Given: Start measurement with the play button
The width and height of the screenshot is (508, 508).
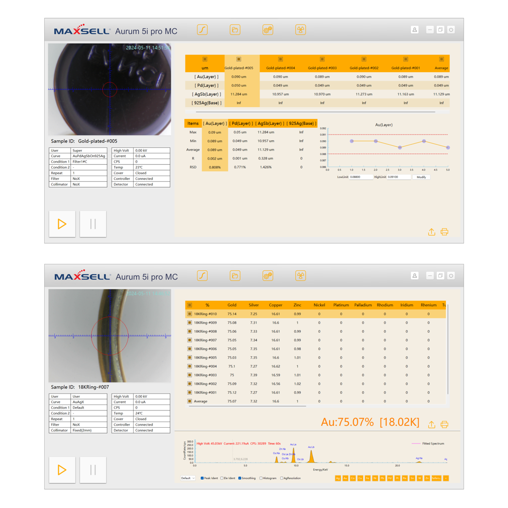Looking at the screenshot, I should [62, 224].
